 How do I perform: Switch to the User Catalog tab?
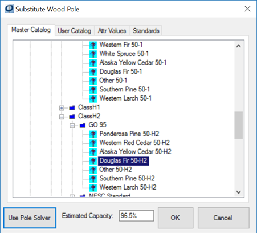pyautogui.click(x=74, y=31)
